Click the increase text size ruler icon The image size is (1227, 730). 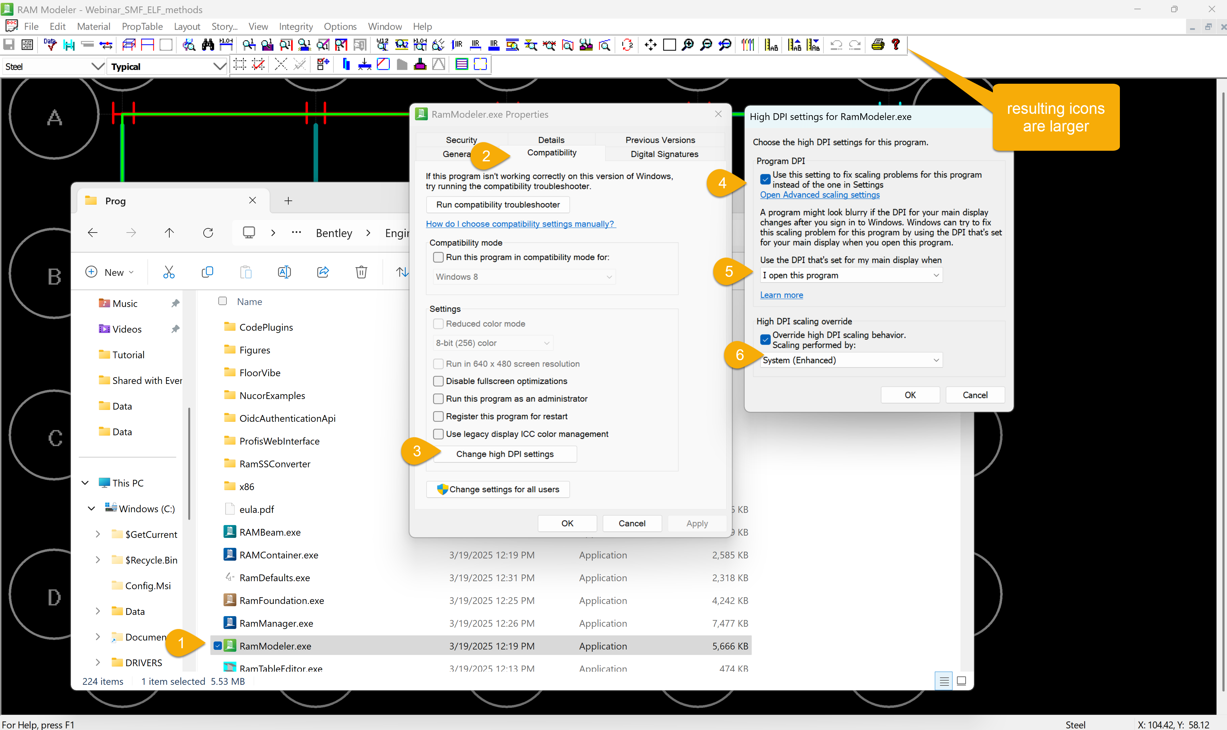coord(794,45)
